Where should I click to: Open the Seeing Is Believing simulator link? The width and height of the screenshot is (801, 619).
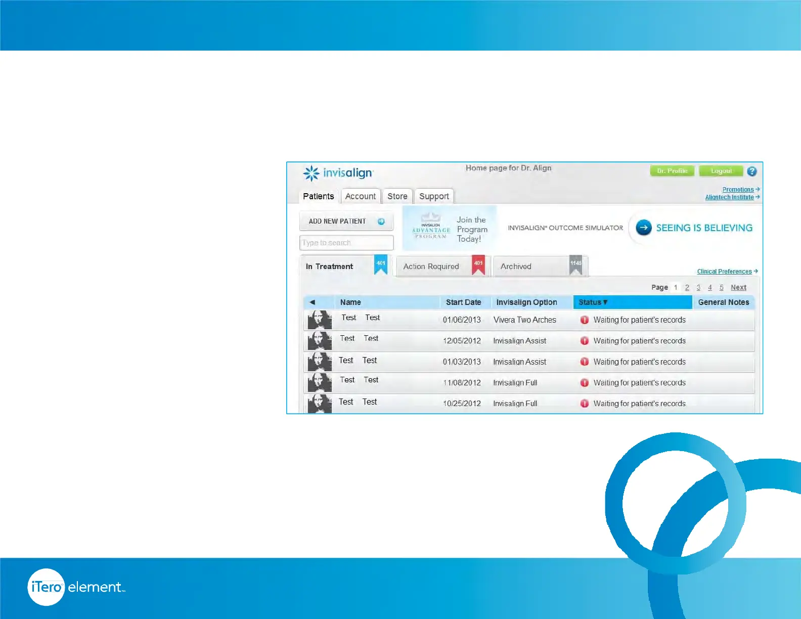tap(704, 228)
